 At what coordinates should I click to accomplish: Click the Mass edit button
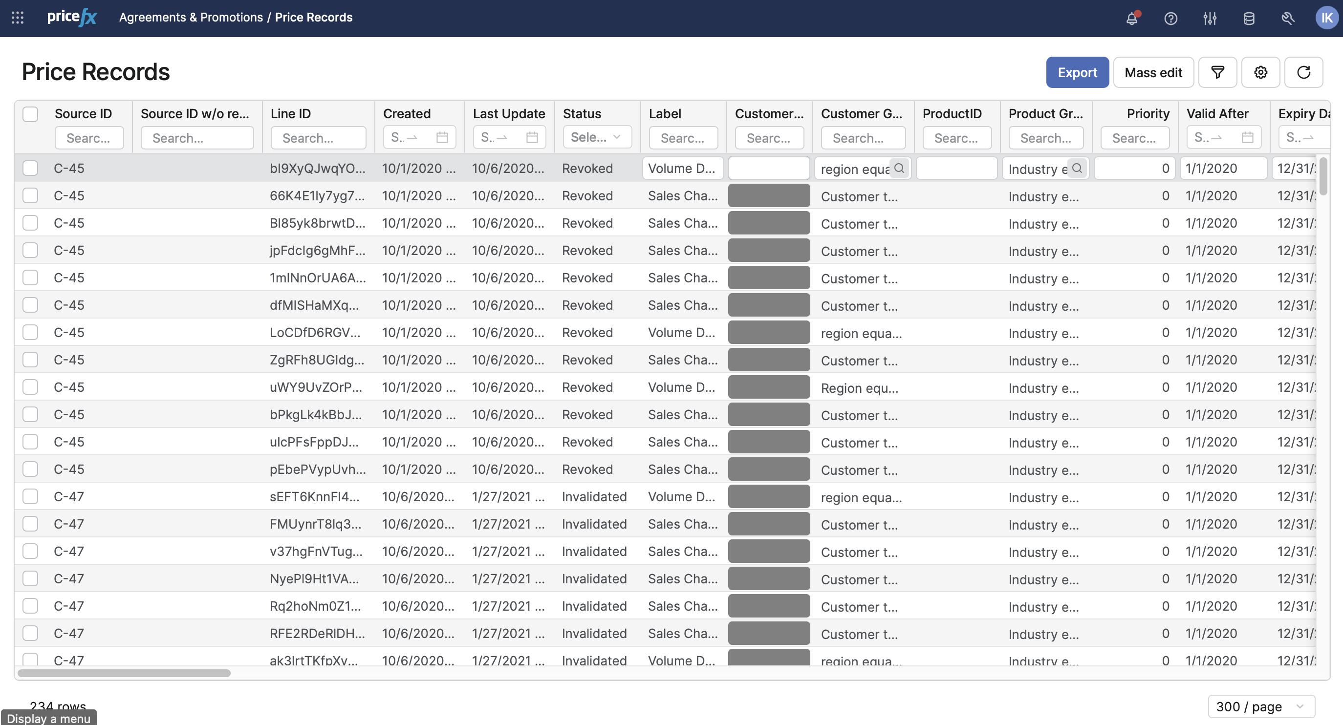pos(1153,72)
